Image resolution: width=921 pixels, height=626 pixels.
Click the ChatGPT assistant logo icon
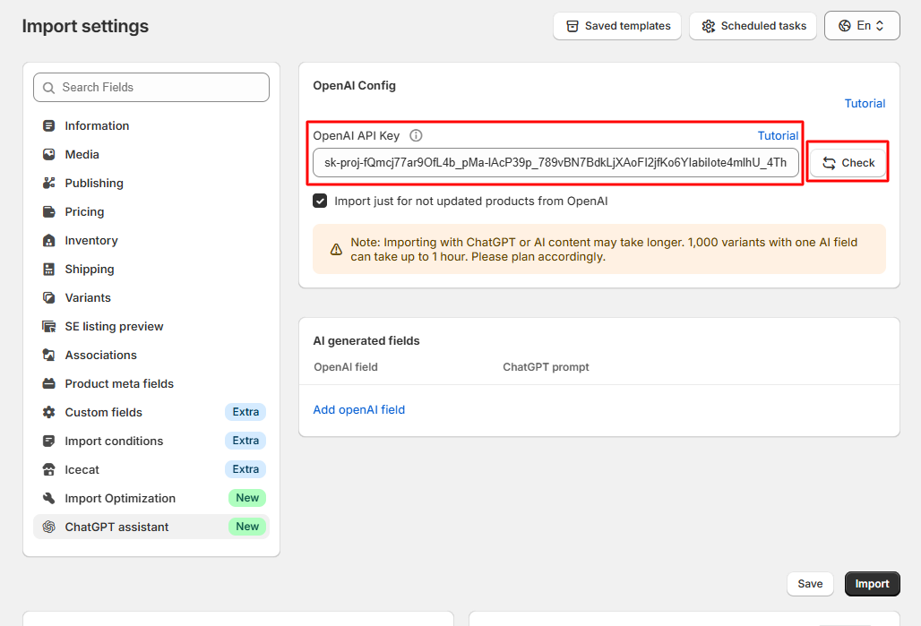click(x=48, y=527)
